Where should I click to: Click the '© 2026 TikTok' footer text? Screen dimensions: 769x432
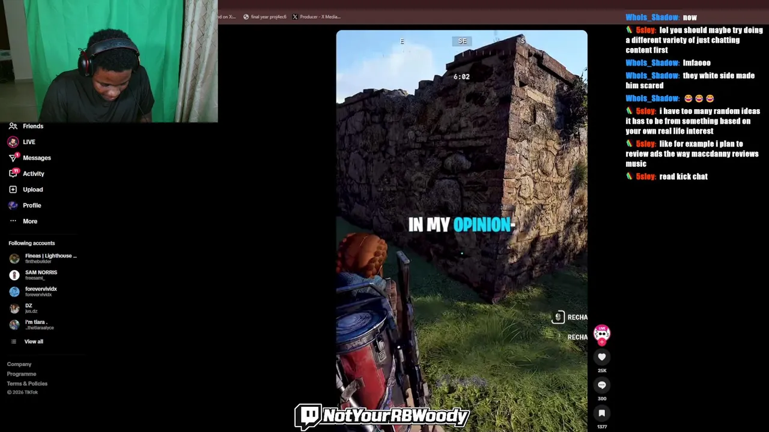pos(22,392)
